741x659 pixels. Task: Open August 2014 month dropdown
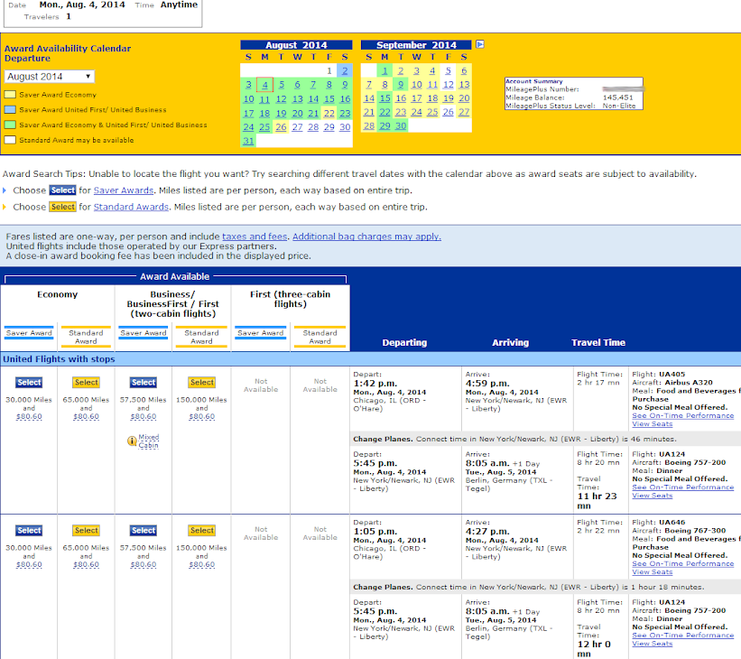coord(49,77)
